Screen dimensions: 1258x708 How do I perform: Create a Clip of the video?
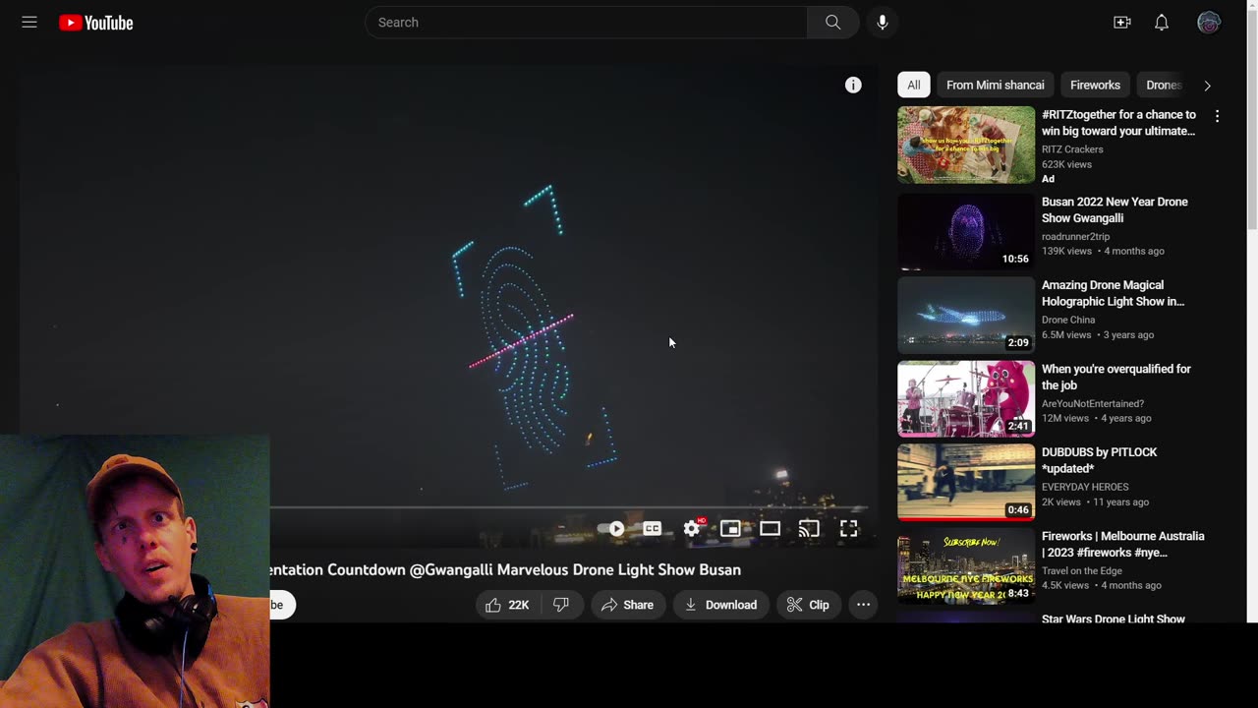pos(808,605)
